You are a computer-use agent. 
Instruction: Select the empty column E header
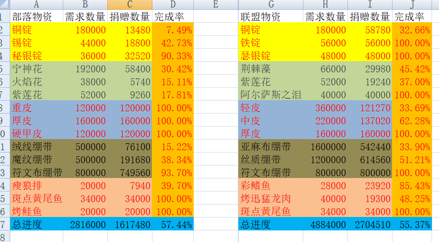(x=216, y=5)
